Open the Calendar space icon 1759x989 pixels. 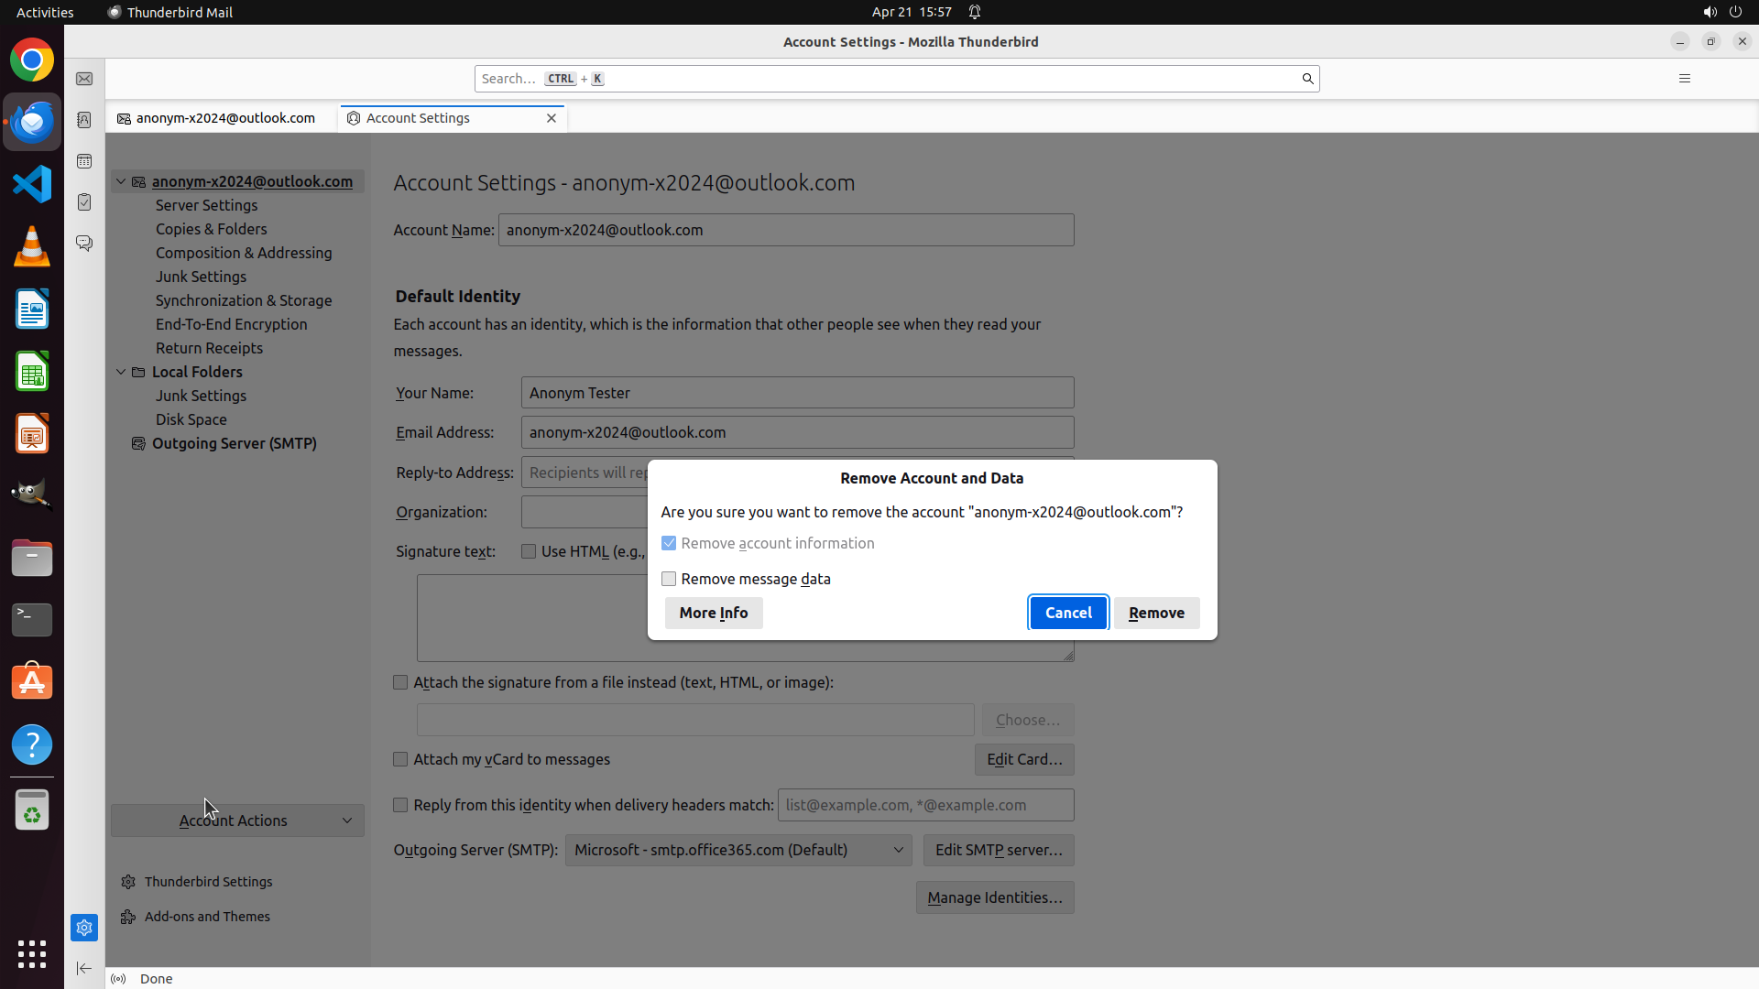(x=84, y=161)
